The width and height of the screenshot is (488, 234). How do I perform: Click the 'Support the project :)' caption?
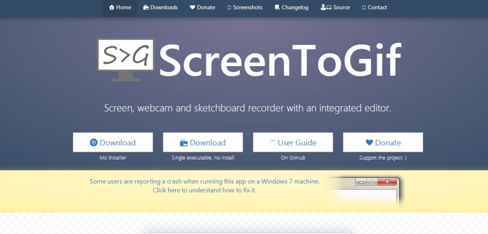383,158
